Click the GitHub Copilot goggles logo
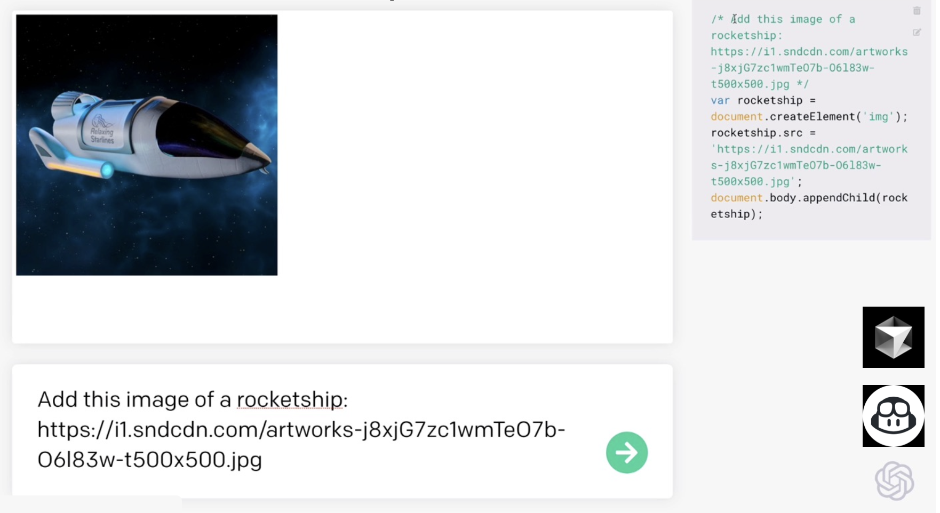940x513 pixels. tap(893, 416)
